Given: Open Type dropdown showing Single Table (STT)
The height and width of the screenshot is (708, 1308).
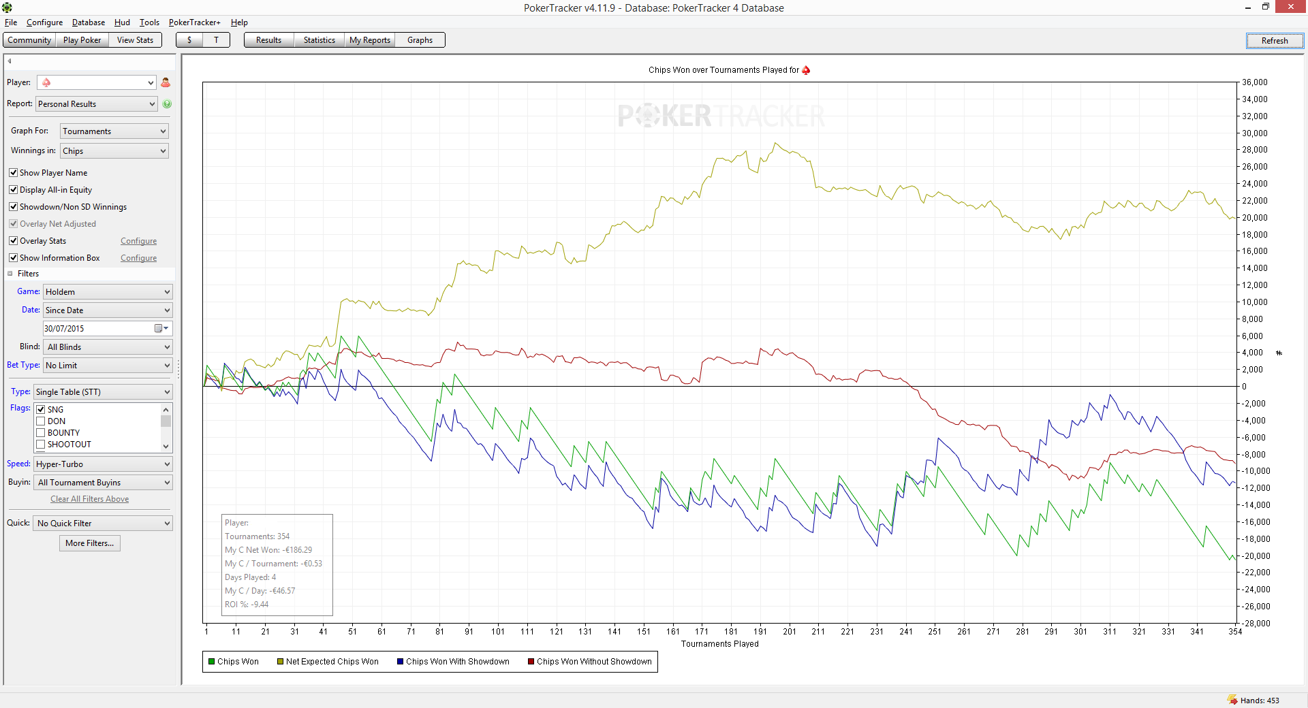Looking at the screenshot, I should tap(103, 392).
